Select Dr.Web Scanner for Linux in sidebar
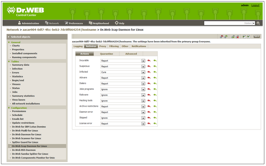The height and width of the screenshot is (166, 266). coord(26,138)
